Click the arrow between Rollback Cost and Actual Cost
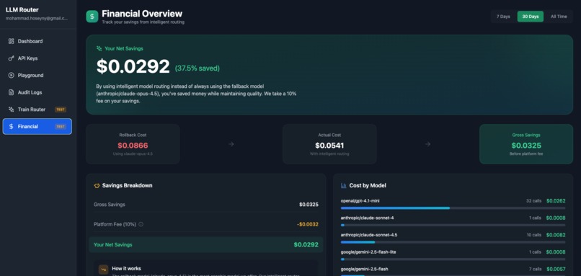 (x=231, y=144)
